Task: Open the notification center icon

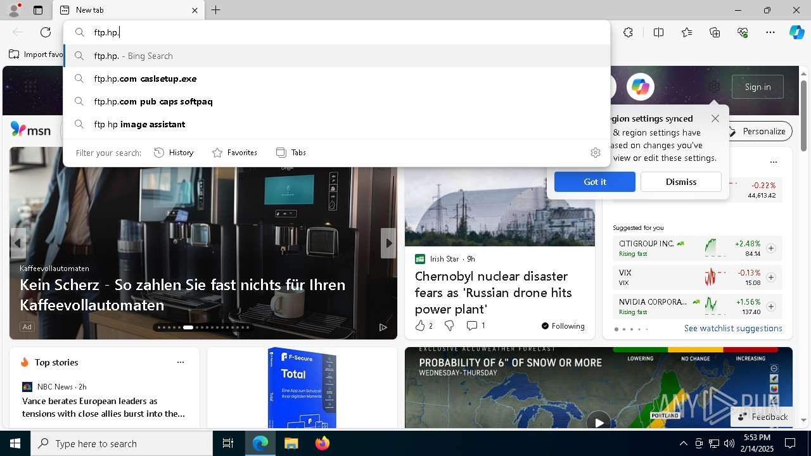Action: (790, 443)
